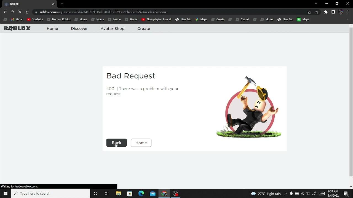This screenshot has width=353, height=198.
Task: View site info padlock icon
Action: 36,12
